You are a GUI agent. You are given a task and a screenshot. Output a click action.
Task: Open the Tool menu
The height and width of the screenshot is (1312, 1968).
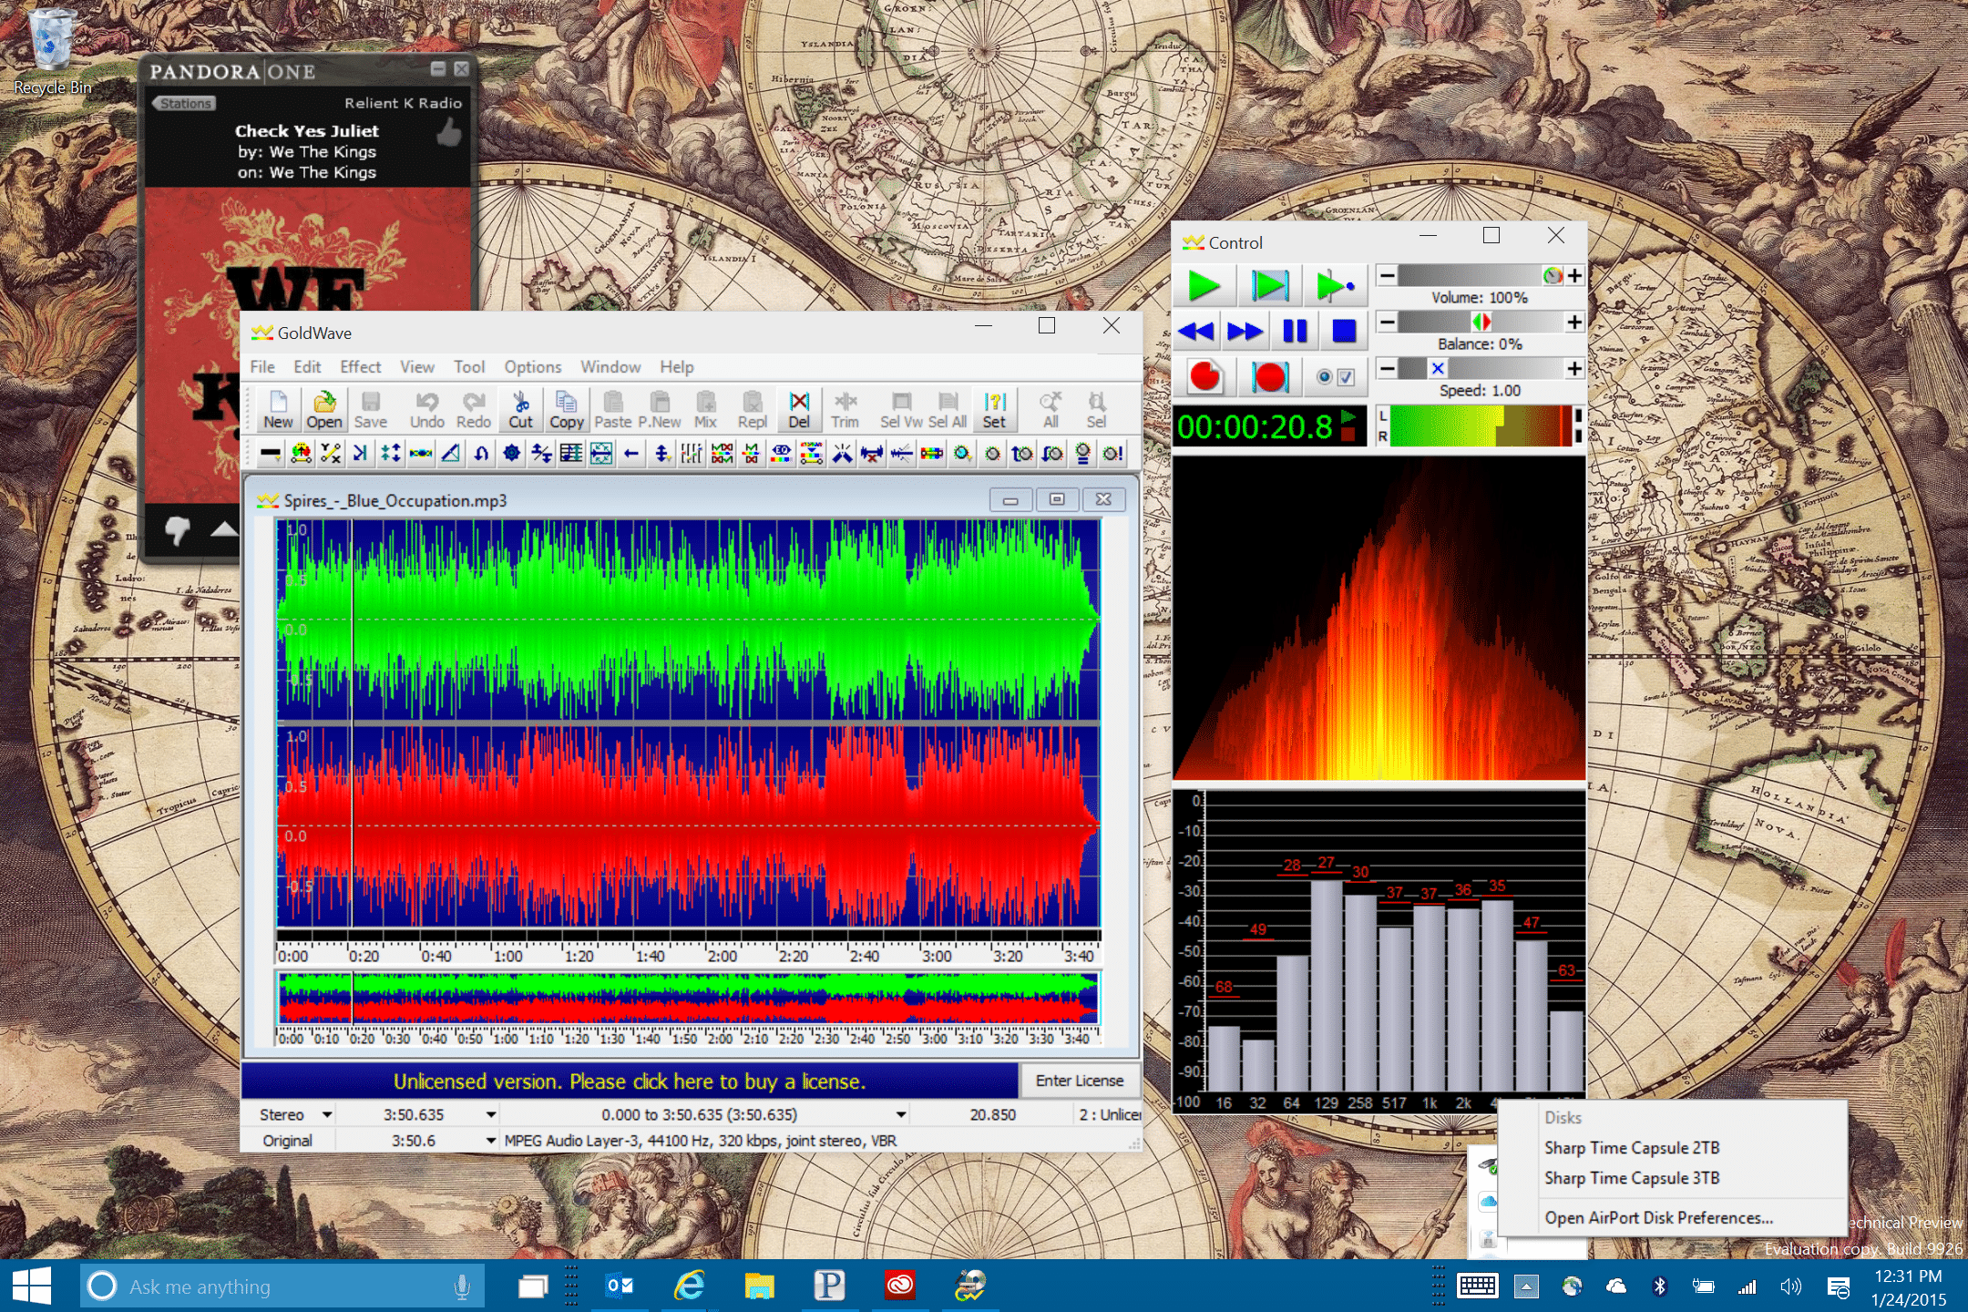[469, 366]
